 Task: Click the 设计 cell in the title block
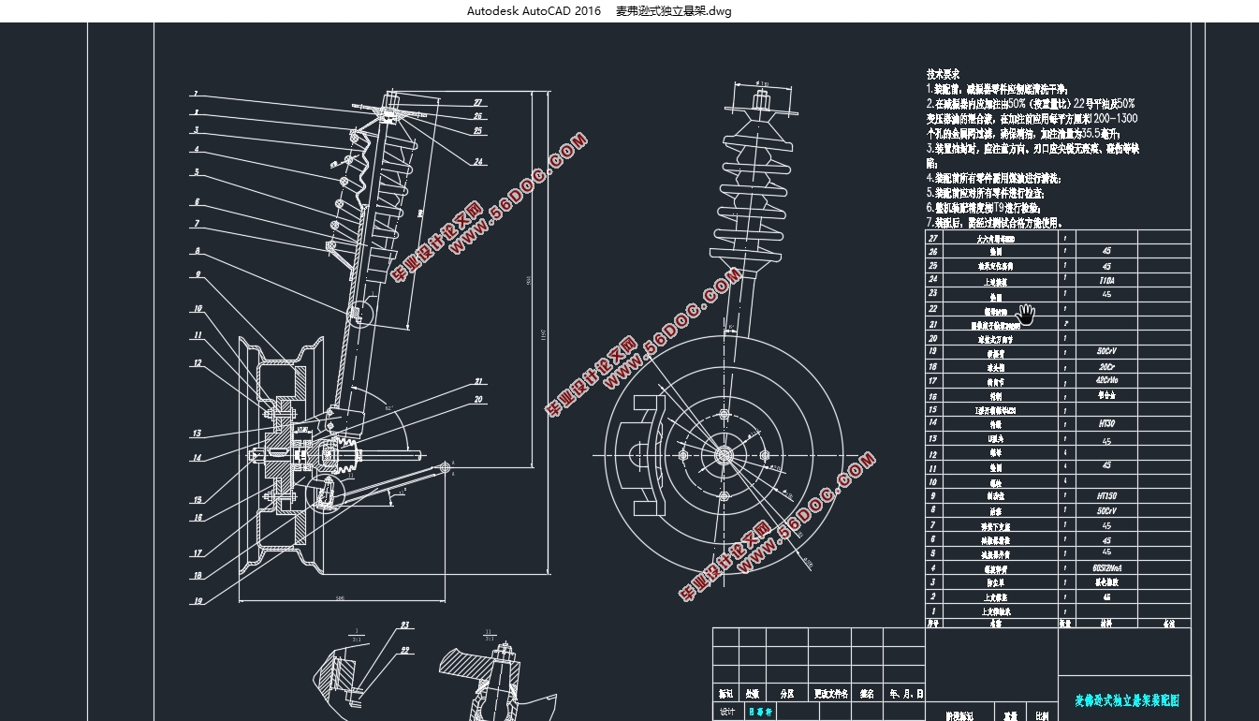click(x=727, y=713)
